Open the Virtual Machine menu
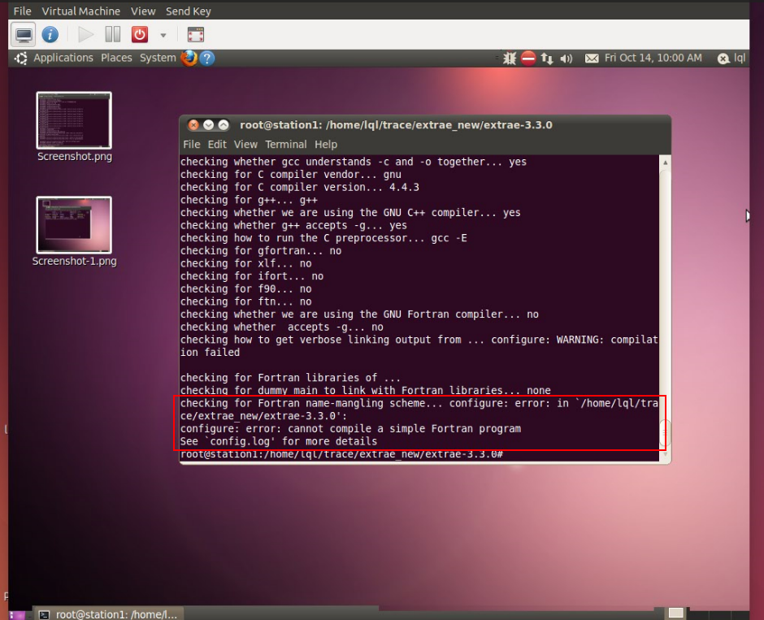 [x=81, y=11]
